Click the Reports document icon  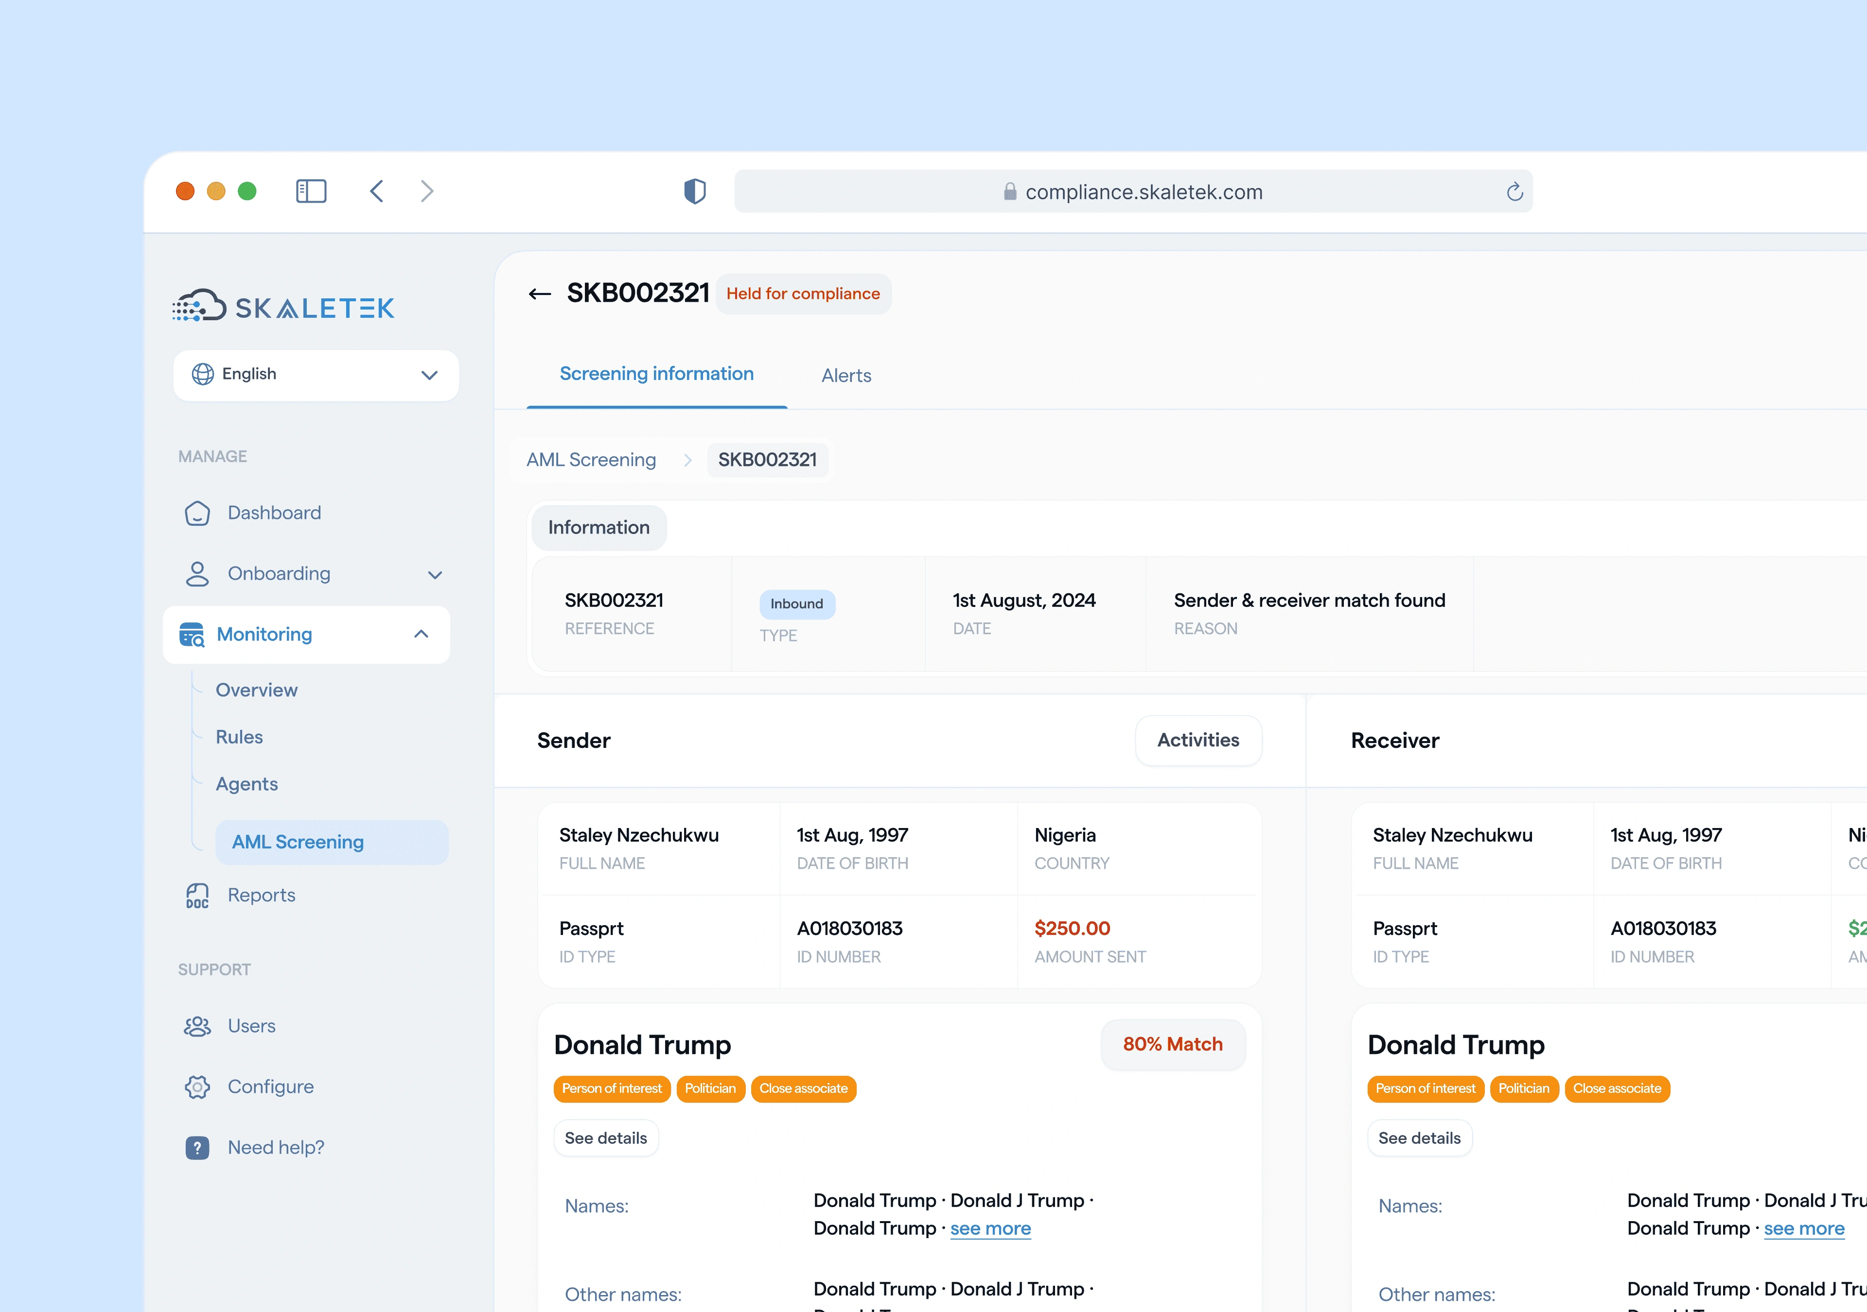(197, 895)
